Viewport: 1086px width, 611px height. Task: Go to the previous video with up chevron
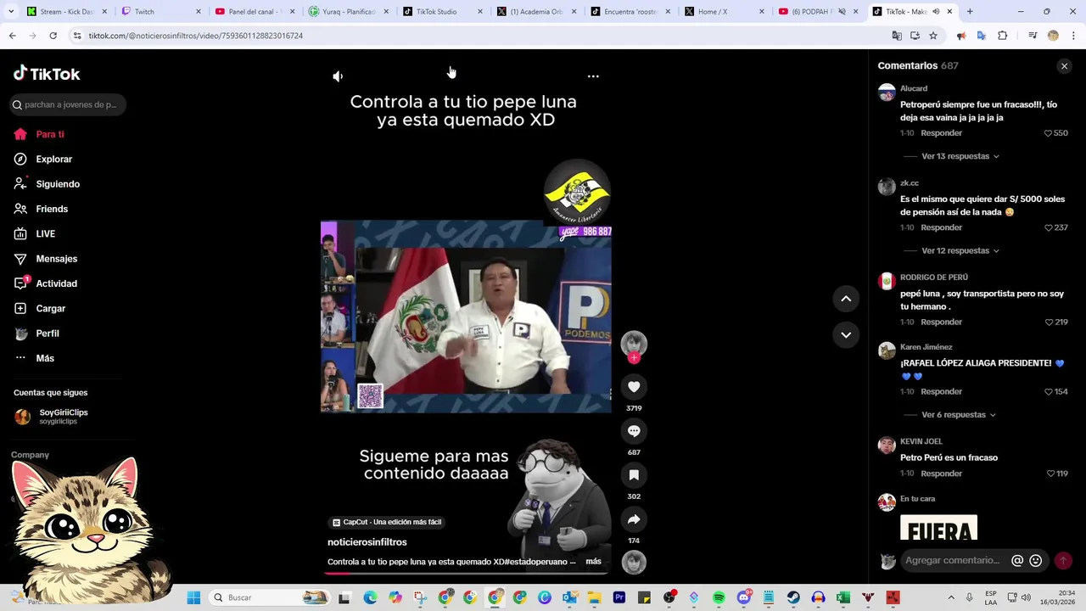point(846,299)
